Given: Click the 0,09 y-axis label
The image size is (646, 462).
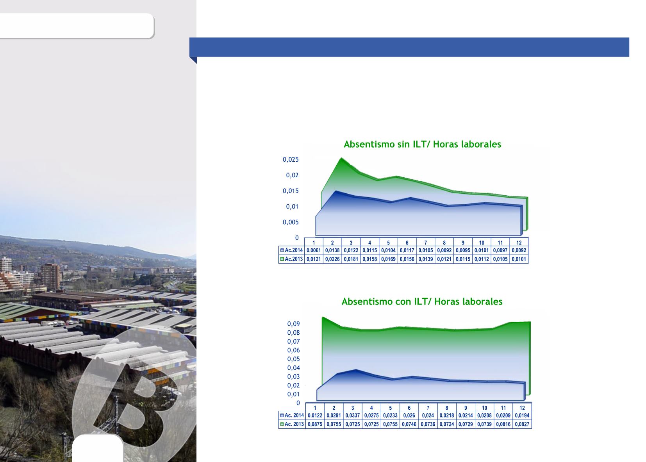Looking at the screenshot, I should tap(294, 324).
